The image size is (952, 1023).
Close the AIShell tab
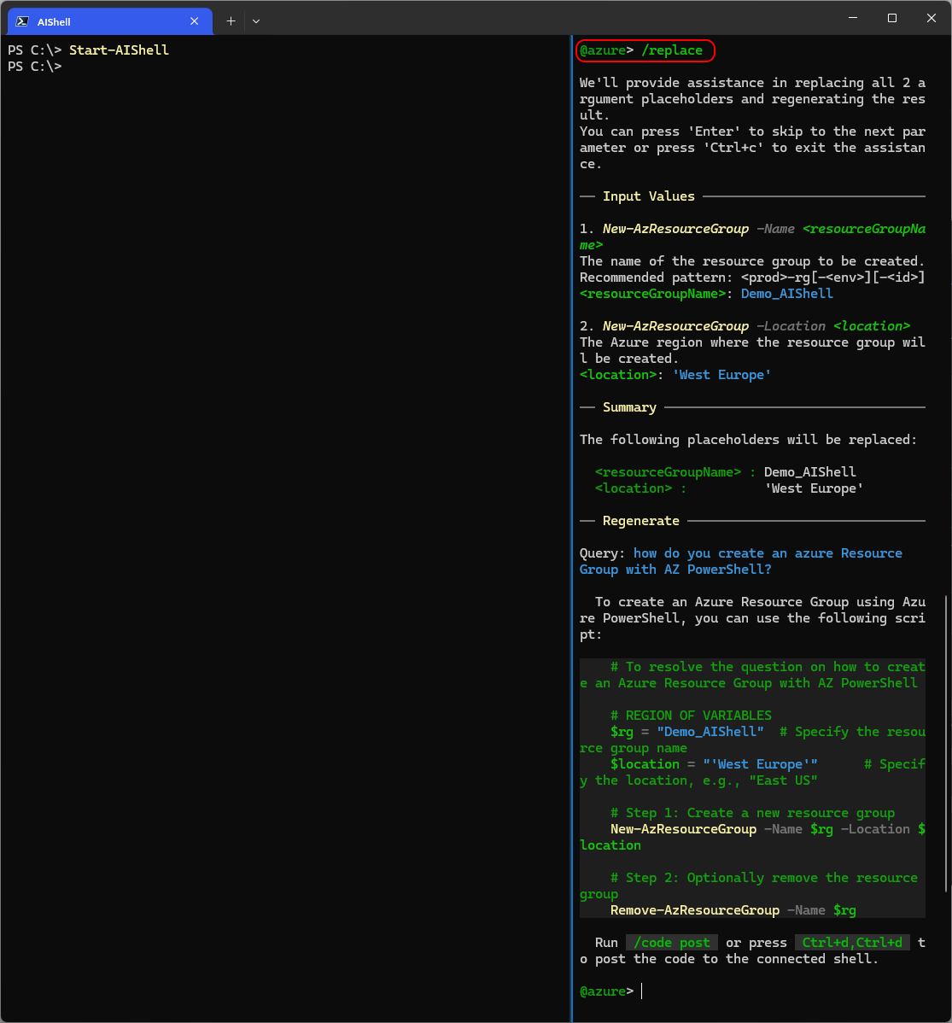pos(195,21)
